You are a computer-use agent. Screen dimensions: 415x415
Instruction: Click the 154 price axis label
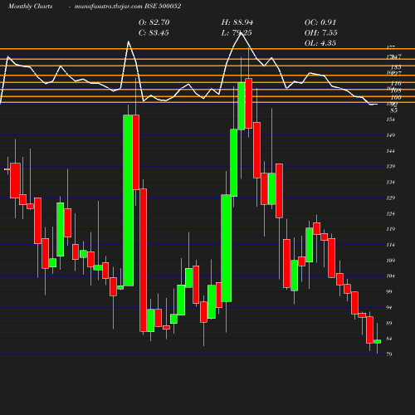pyautogui.click(x=390, y=120)
